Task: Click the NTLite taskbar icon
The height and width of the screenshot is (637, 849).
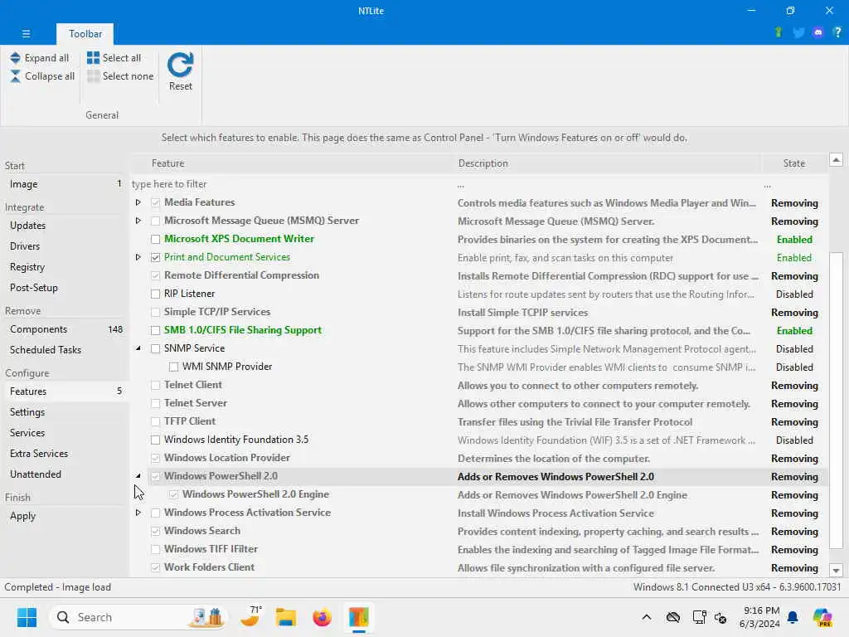Action: pos(358,617)
